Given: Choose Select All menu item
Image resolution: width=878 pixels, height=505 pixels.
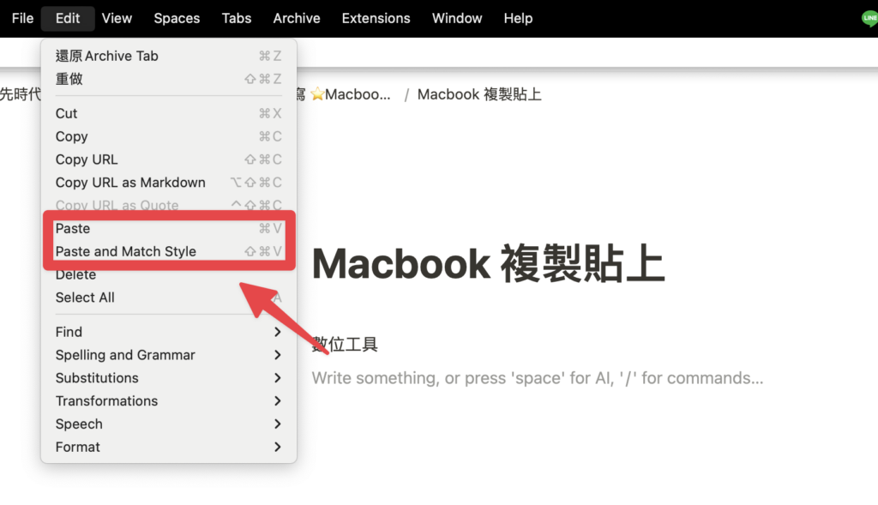Looking at the screenshot, I should click(x=169, y=298).
